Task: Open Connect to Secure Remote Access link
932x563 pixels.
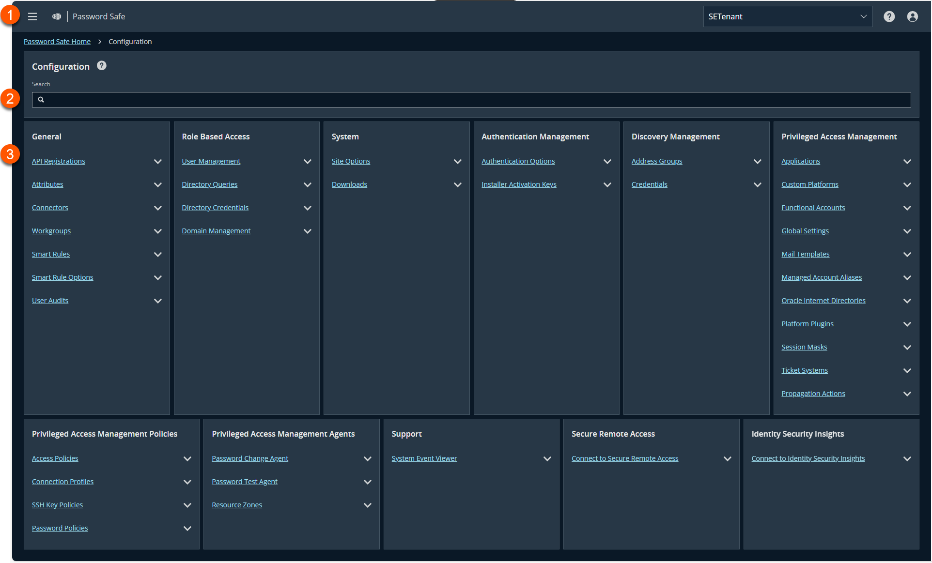Action: coord(625,458)
